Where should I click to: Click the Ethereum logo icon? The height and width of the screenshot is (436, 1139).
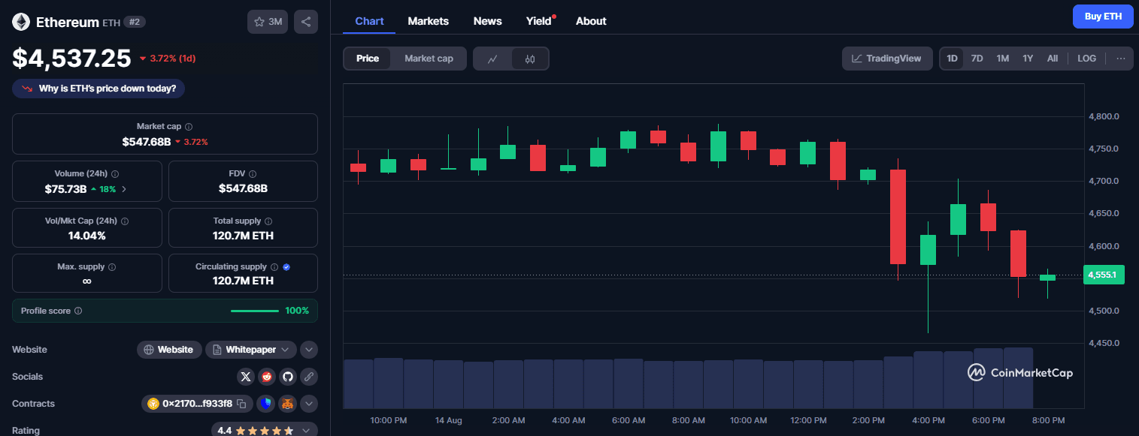21,22
